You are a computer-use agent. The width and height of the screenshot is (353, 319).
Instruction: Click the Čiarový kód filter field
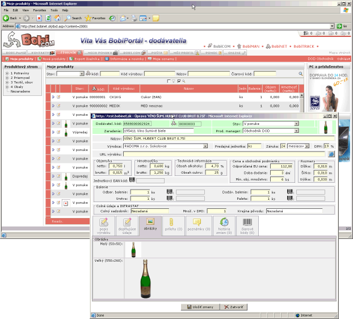[x=264, y=74]
